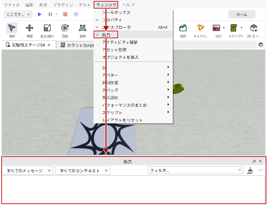Expand the 多言語化 submenu
Screen dimensions: 267x205
133,98
